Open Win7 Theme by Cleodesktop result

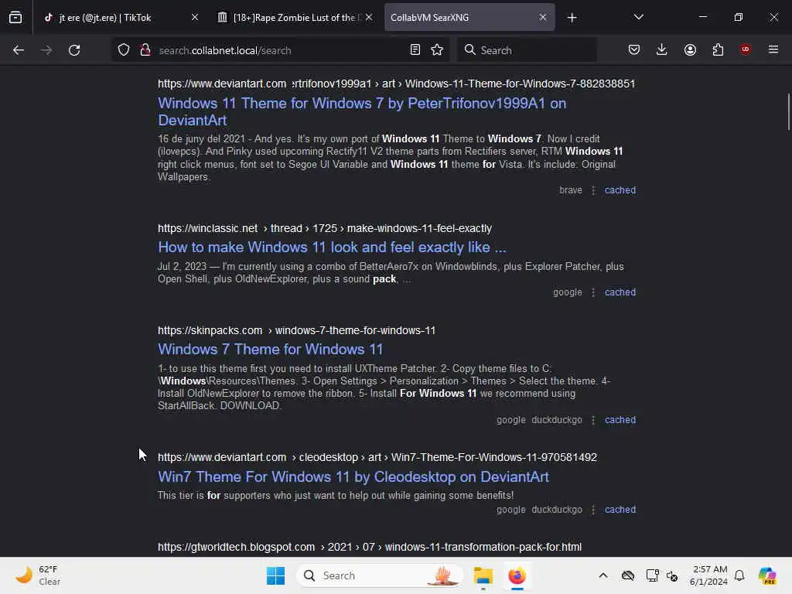[x=353, y=476]
